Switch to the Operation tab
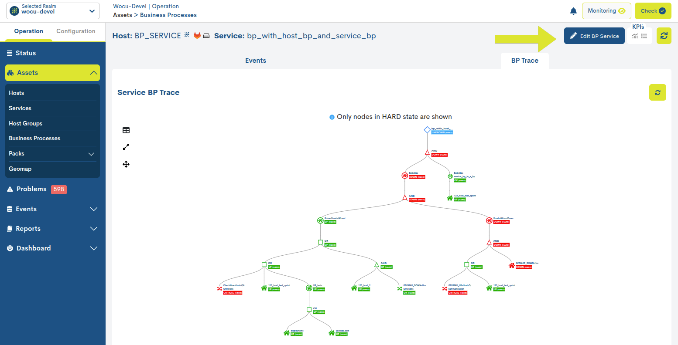The width and height of the screenshot is (678, 345). click(x=29, y=31)
